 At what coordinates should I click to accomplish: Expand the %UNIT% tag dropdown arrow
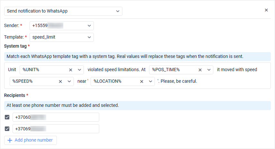[x=79, y=70]
